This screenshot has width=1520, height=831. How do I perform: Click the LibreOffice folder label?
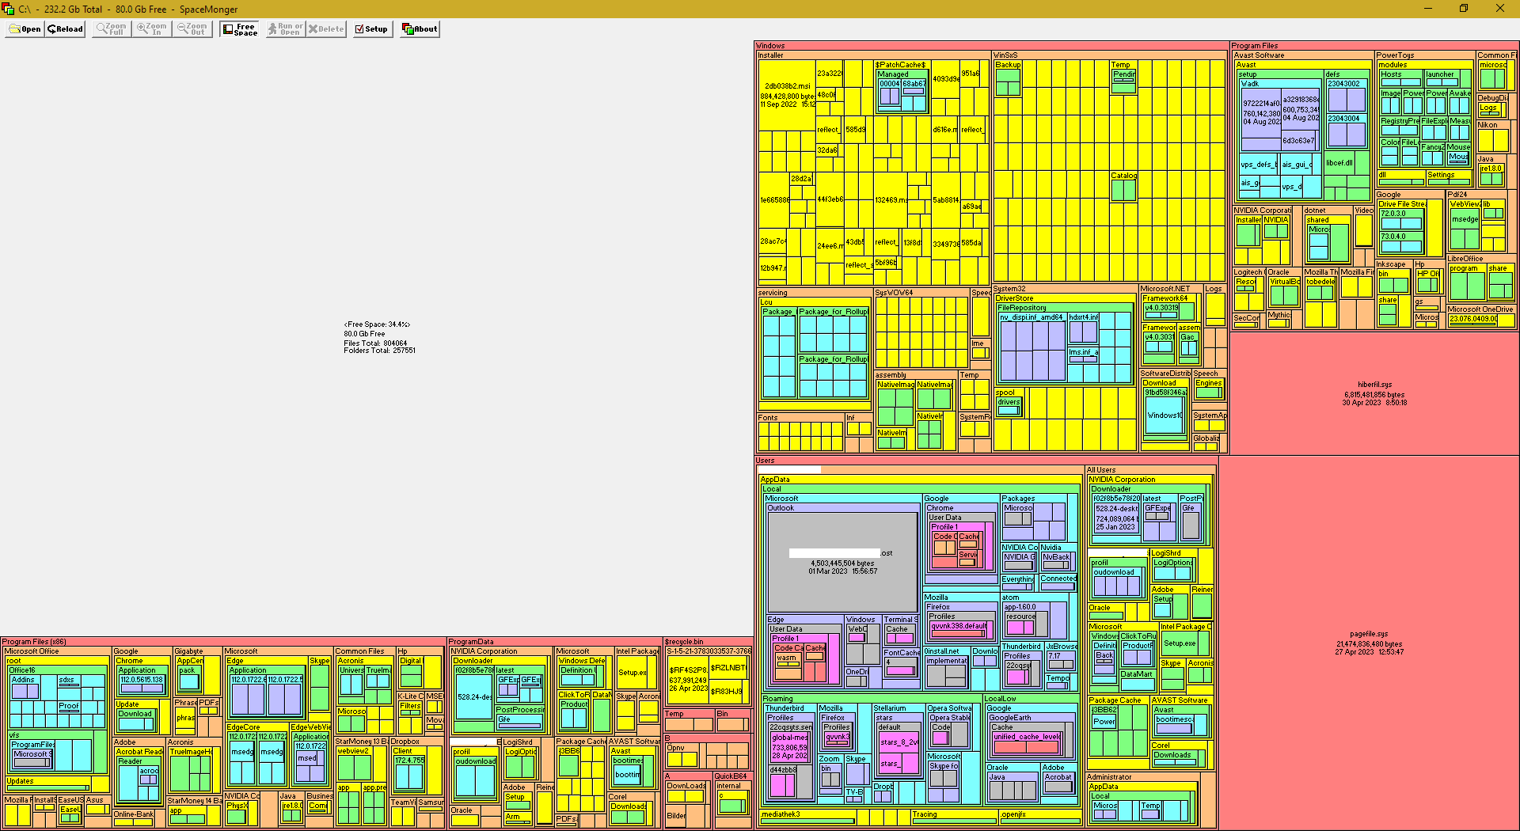1465,259
